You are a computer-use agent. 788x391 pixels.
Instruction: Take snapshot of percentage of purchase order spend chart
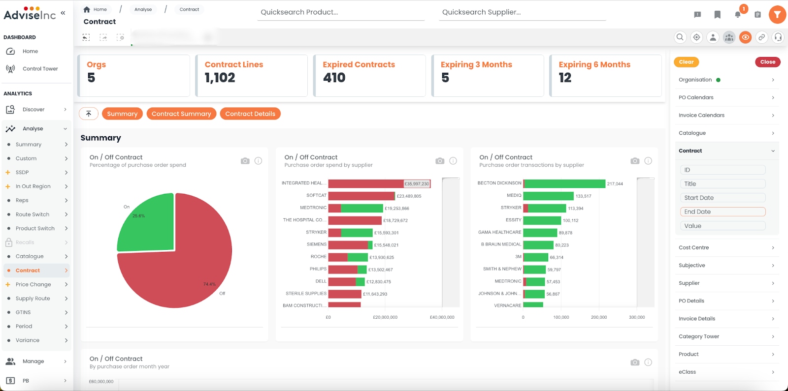click(245, 161)
